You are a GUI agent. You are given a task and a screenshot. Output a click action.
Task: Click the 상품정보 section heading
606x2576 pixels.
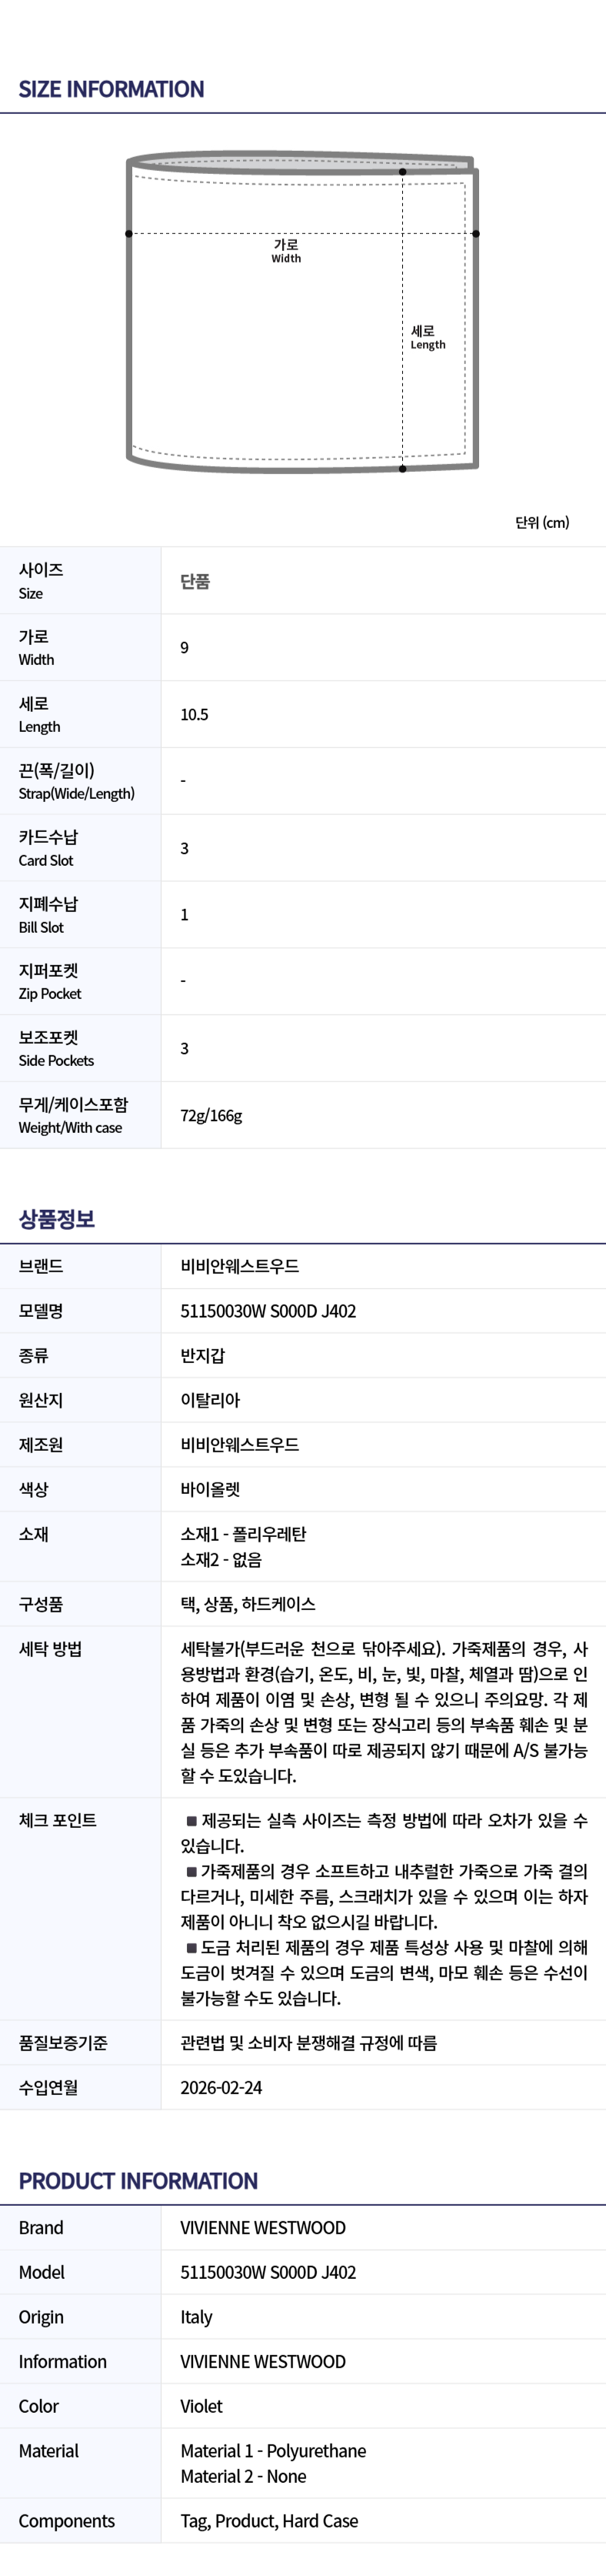tap(57, 1218)
